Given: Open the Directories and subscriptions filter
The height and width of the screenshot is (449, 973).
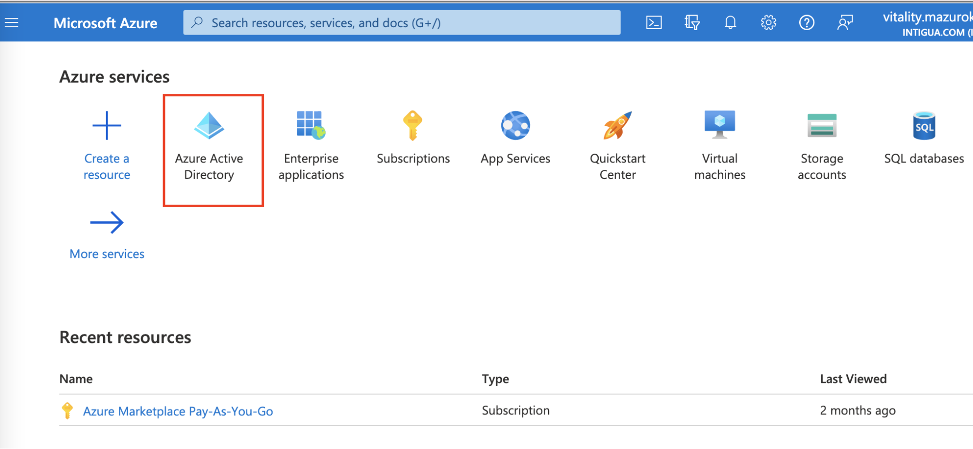Looking at the screenshot, I should (692, 22).
